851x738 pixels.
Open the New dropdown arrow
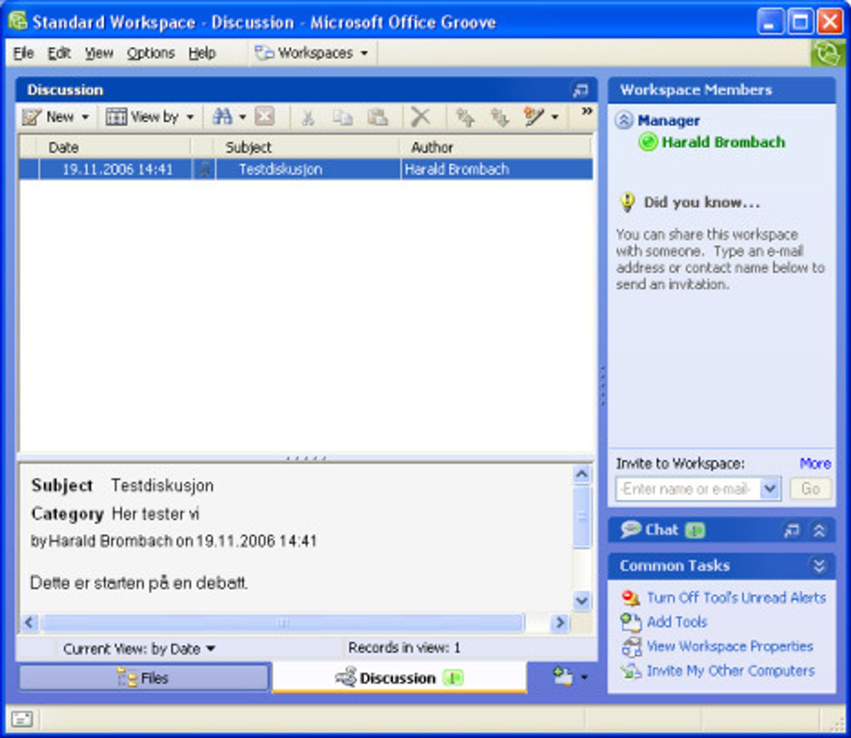point(85,117)
